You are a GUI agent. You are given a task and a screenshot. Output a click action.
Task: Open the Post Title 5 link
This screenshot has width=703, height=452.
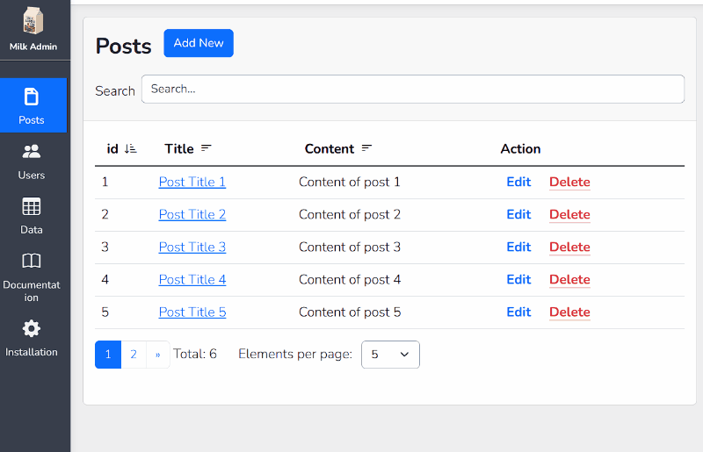point(192,312)
